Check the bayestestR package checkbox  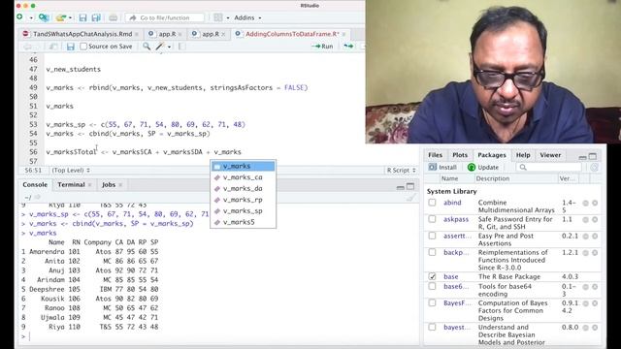[x=432, y=328]
